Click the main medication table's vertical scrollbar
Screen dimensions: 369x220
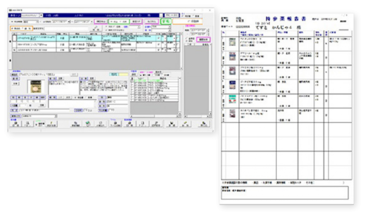[x=181, y=51]
